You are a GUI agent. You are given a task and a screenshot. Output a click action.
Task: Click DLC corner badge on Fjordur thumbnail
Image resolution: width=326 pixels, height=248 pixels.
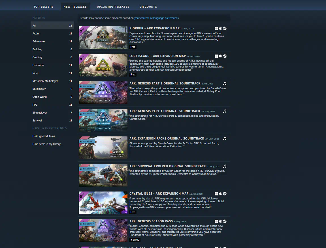pyautogui.click(x=82, y=30)
